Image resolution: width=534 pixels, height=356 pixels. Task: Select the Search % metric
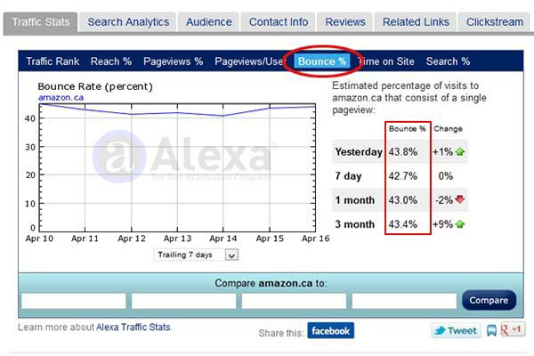click(448, 61)
